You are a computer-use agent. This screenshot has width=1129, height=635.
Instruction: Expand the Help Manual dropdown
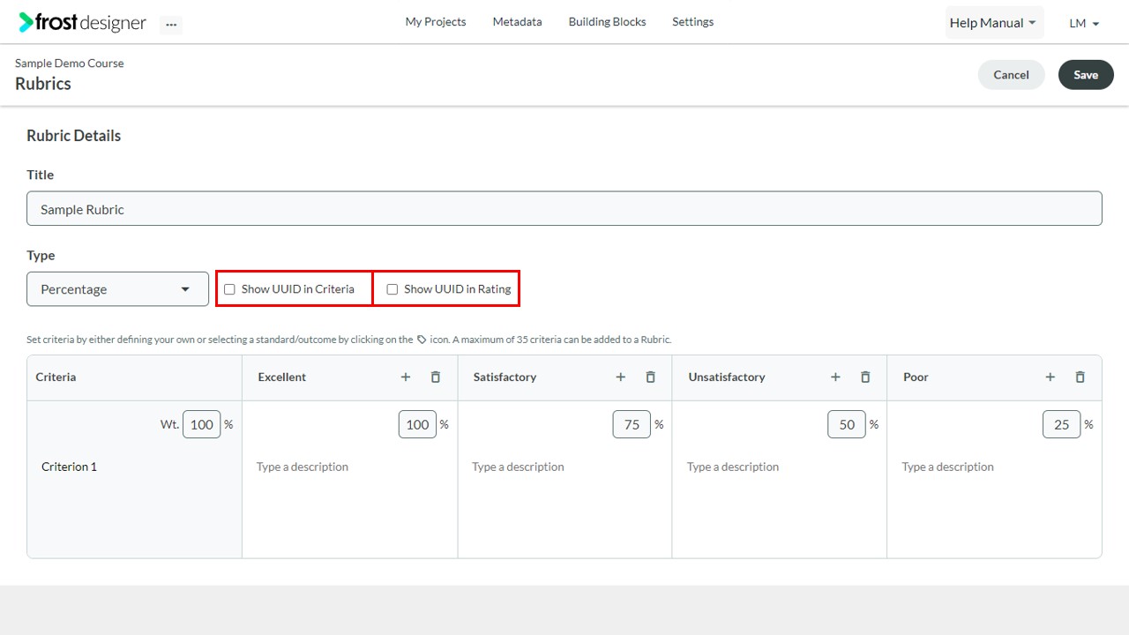pos(994,23)
